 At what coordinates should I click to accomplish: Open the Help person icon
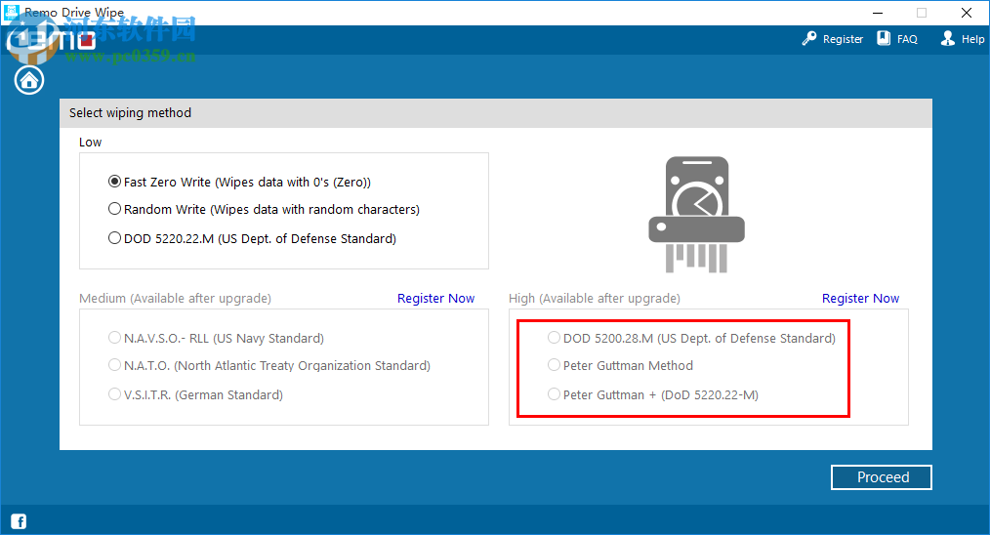tap(948, 38)
